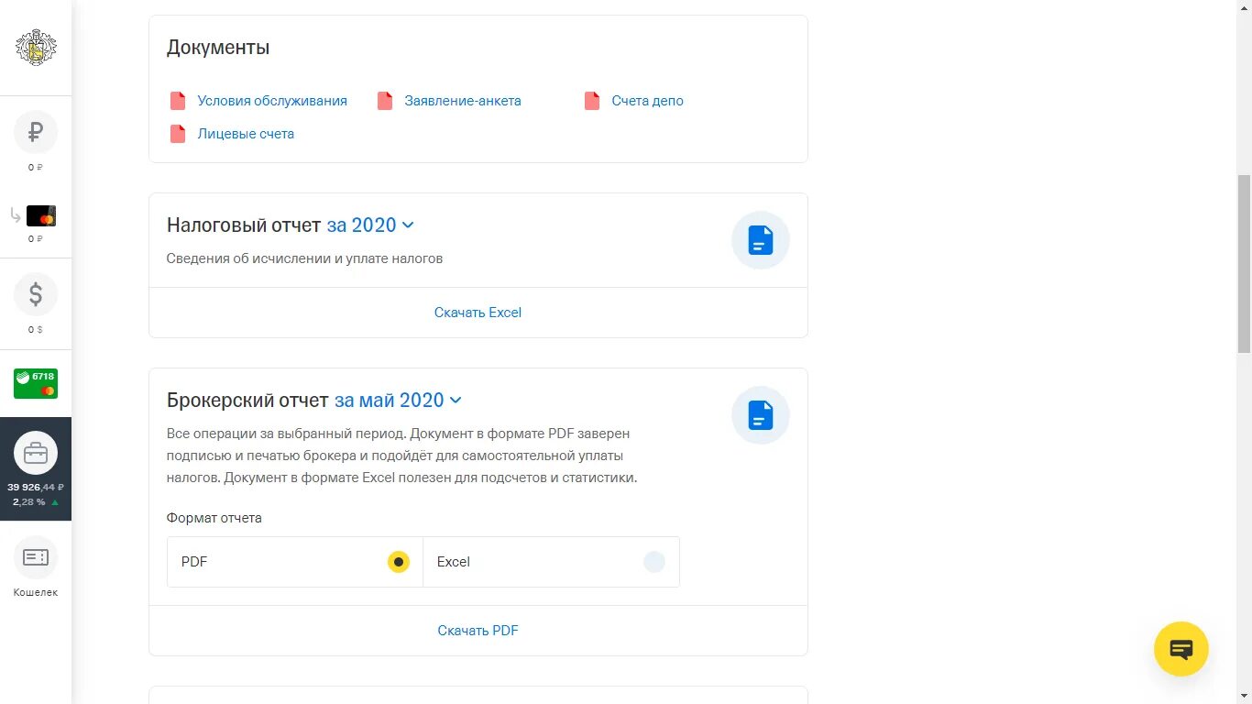
Task: Click the PDF icon beside Лицевые счета
Action: (178, 134)
